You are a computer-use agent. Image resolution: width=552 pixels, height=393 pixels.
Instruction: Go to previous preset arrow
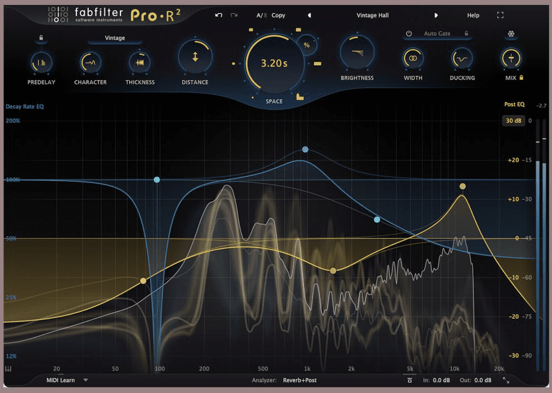tap(309, 15)
